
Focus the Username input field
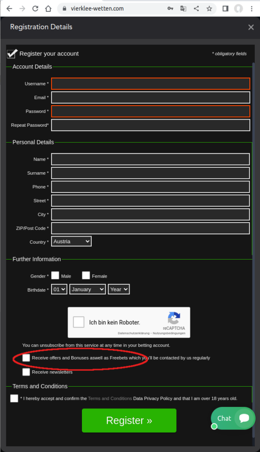pos(151,83)
